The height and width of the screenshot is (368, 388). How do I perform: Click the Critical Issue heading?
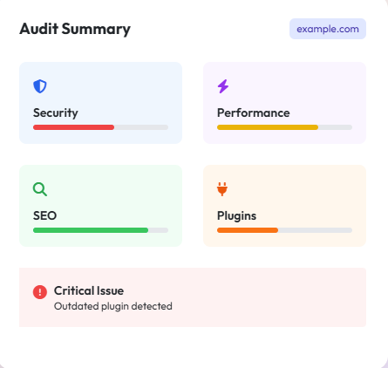coord(89,290)
